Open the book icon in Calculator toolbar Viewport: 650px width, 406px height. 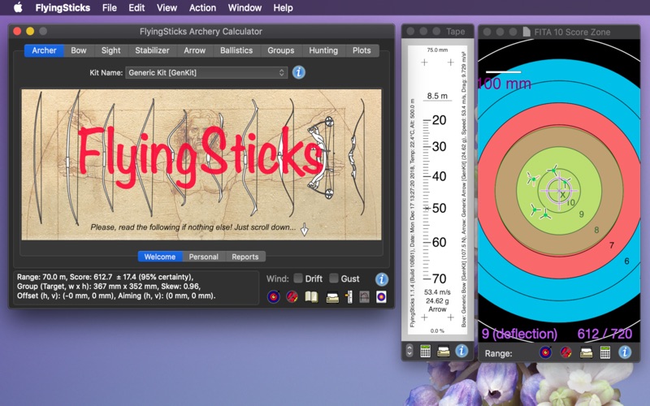click(311, 296)
